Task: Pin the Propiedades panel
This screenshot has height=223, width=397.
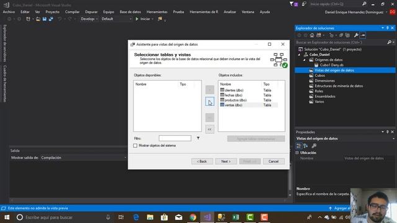Action: 387,132
